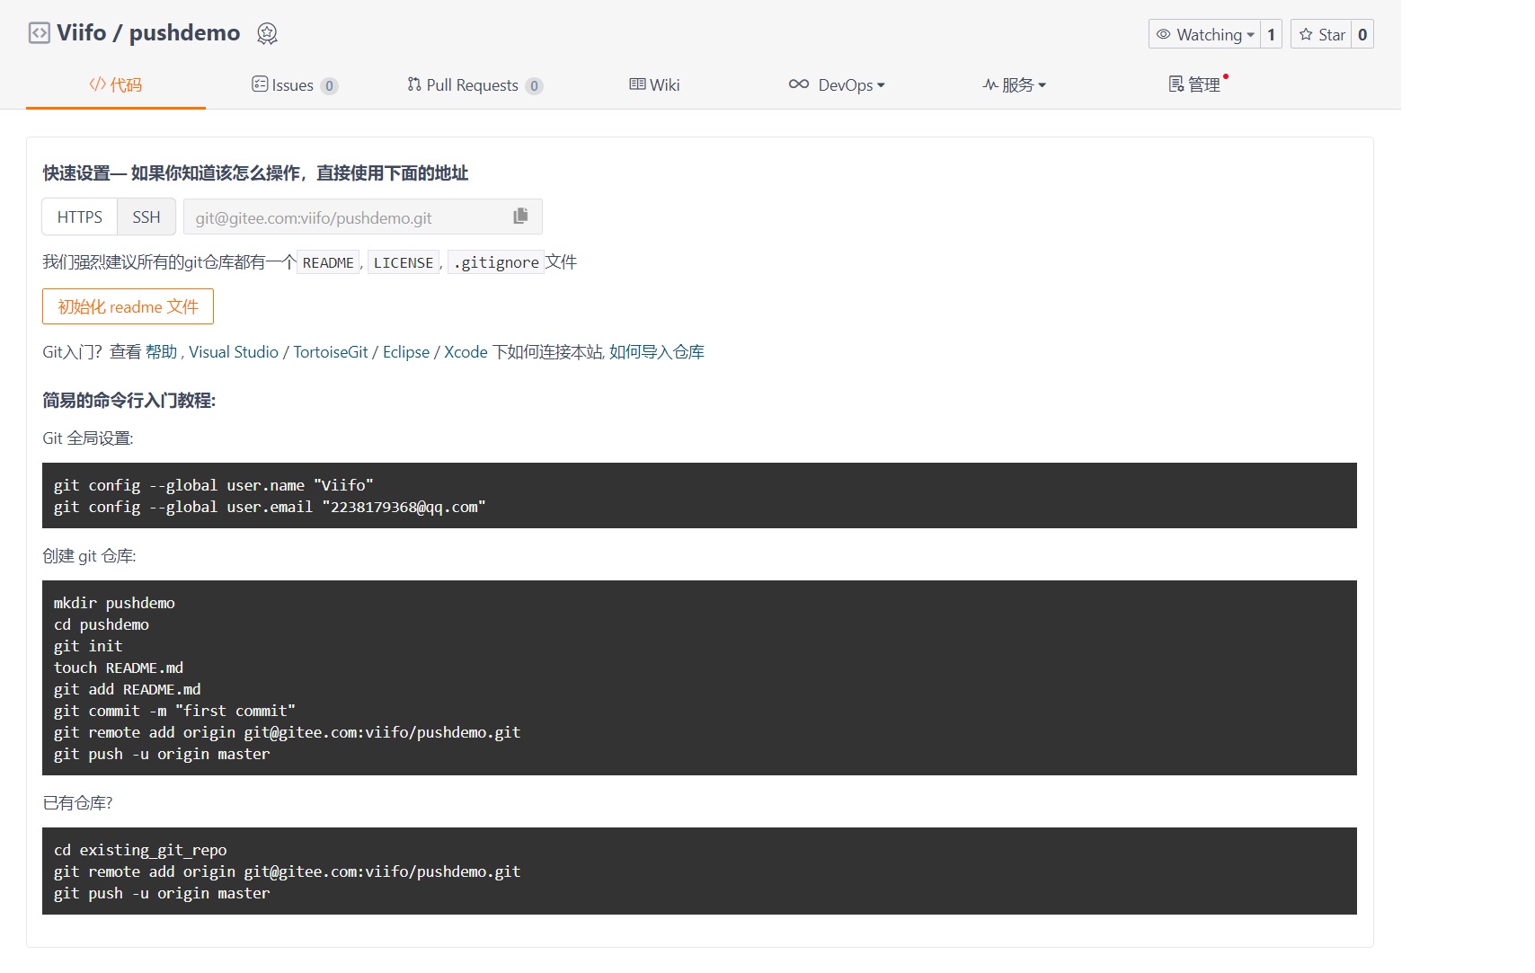The height and width of the screenshot is (973, 1535).
Task: Switch to the 代码 tab
Action: [116, 85]
